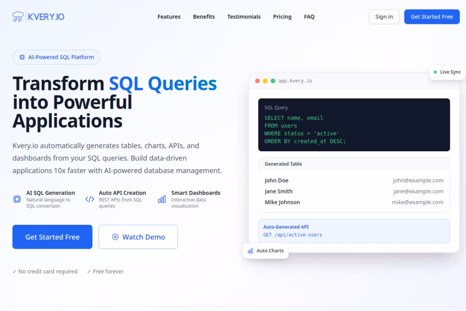This screenshot has width=466, height=311.
Task: Click Get Started Free in the header
Action: coord(432,17)
